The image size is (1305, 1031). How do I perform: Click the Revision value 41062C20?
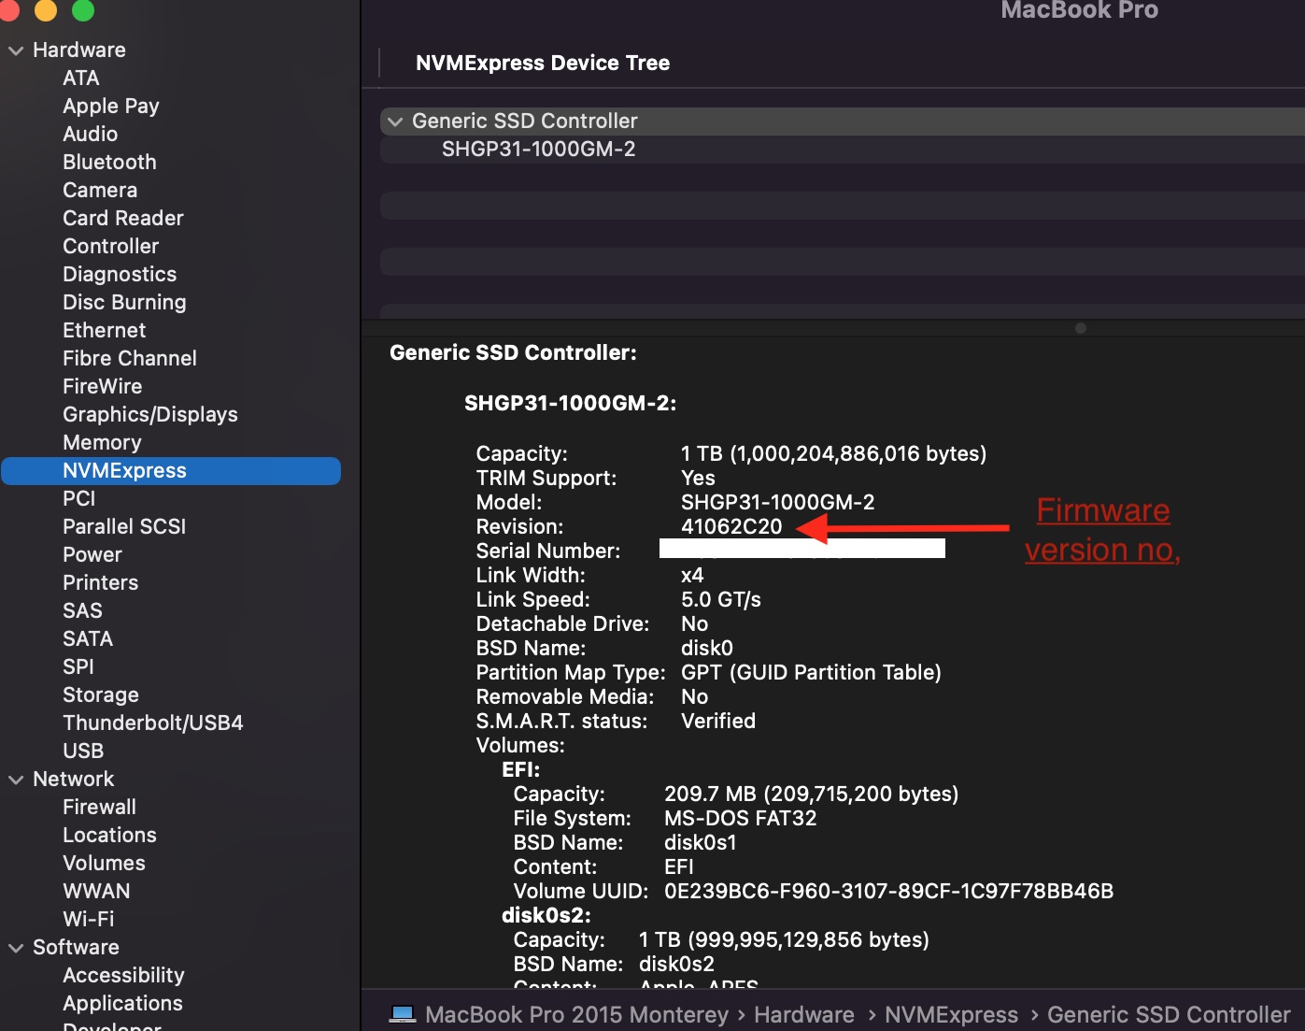(731, 527)
